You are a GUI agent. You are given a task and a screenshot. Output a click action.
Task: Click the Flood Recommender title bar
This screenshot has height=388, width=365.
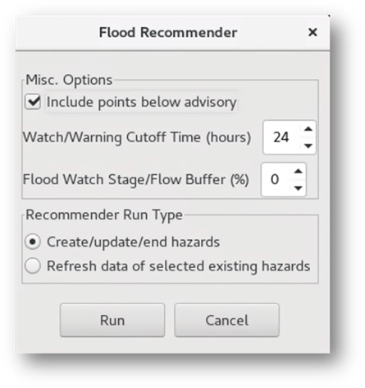tap(168, 32)
